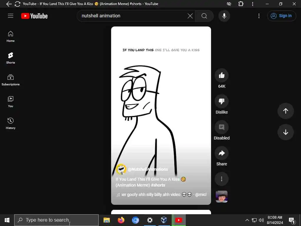Open Shorts in sidebar
The height and width of the screenshot is (226, 301).
[x=11, y=58]
